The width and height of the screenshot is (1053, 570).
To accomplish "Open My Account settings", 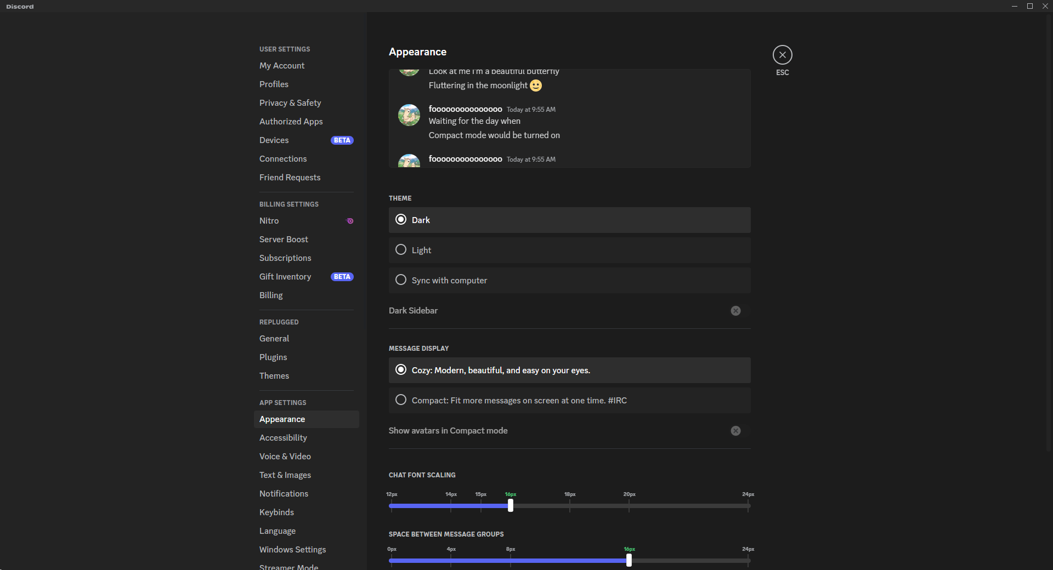I will pyautogui.click(x=306, y=66).
